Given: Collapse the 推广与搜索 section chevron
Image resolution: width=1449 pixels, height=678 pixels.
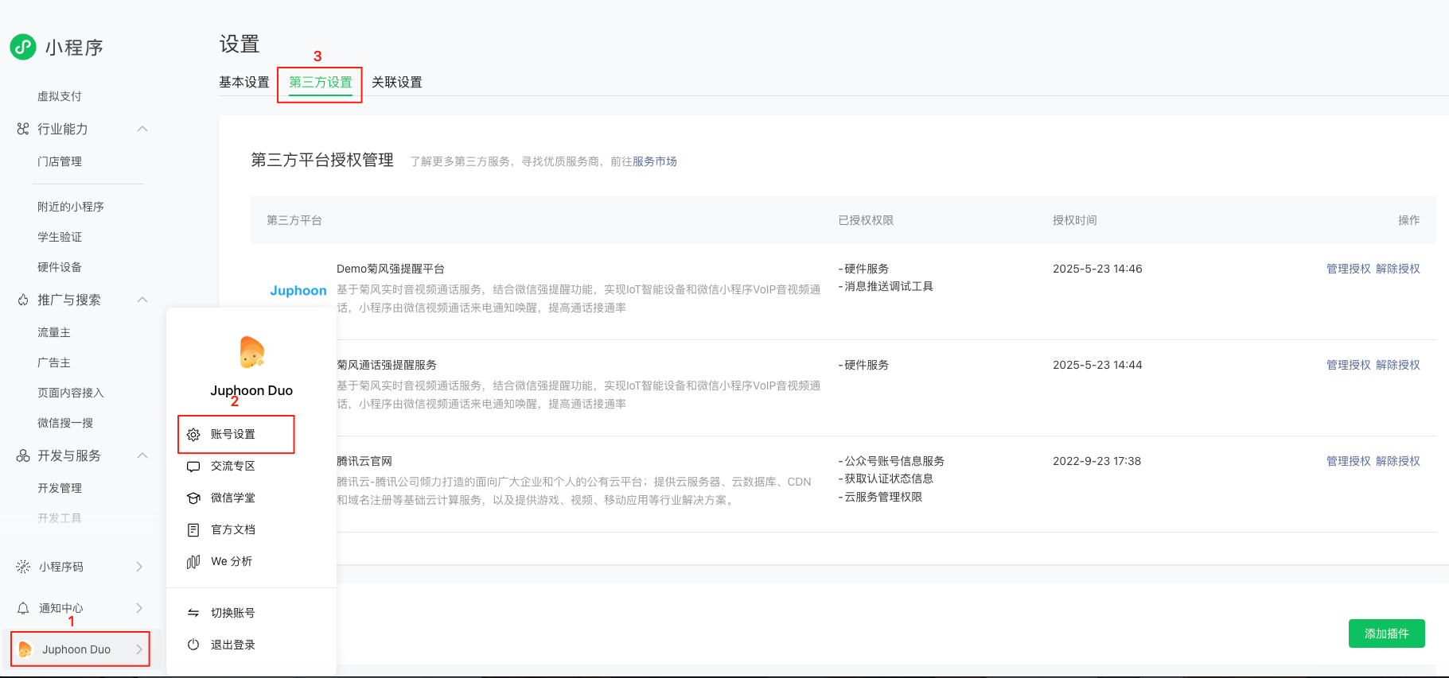Looking at the screenshot, I should (x=142, y=300).
